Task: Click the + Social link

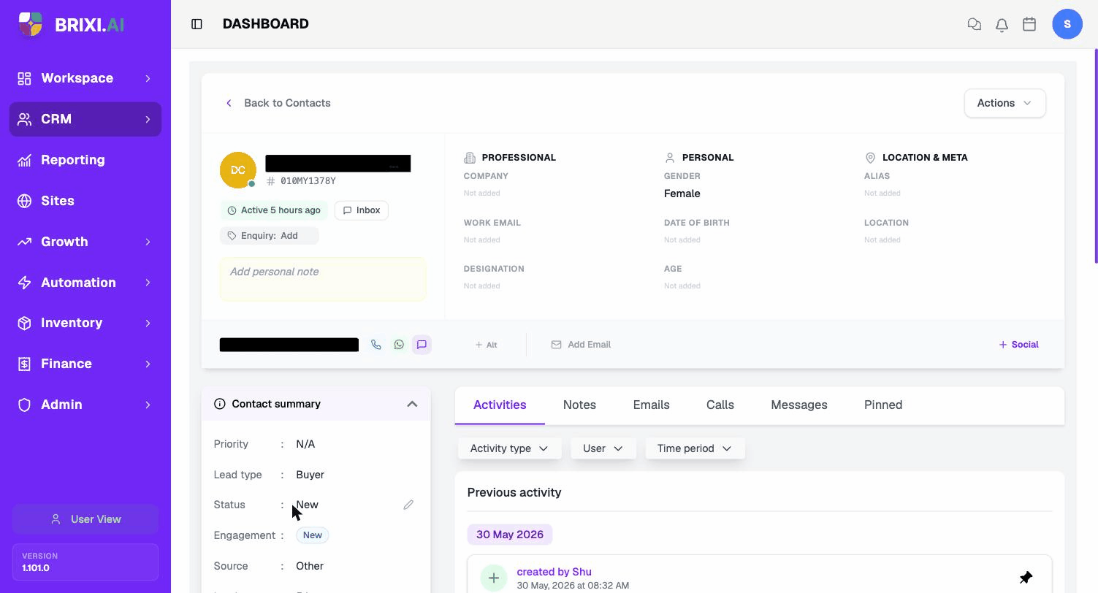Action: (x=1018, y=345)
